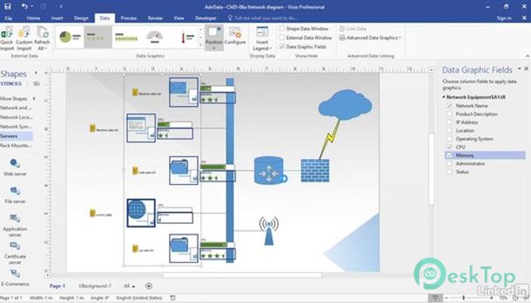Switch to the Home ribbon tab
This screenshot has height=303, width=531.
(x=33, y=18)
